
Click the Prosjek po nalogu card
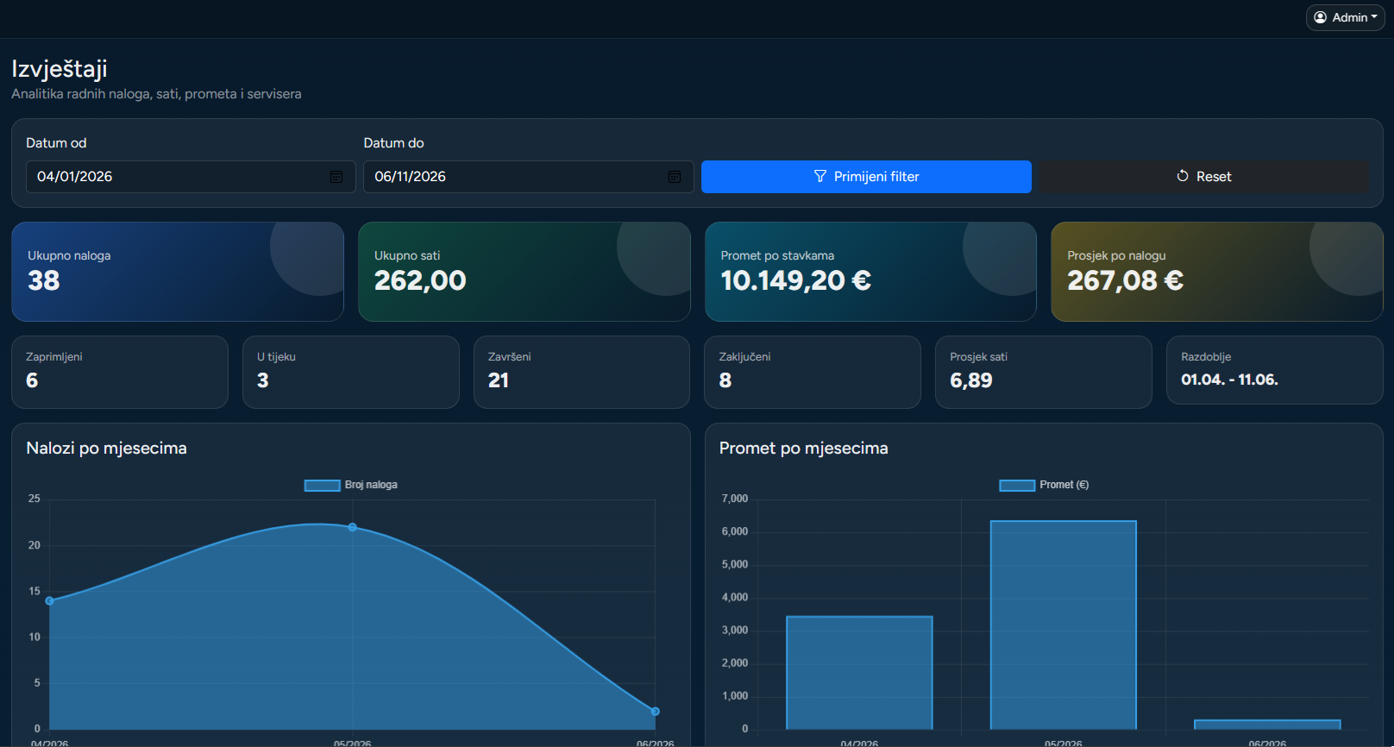point(1217,272)
